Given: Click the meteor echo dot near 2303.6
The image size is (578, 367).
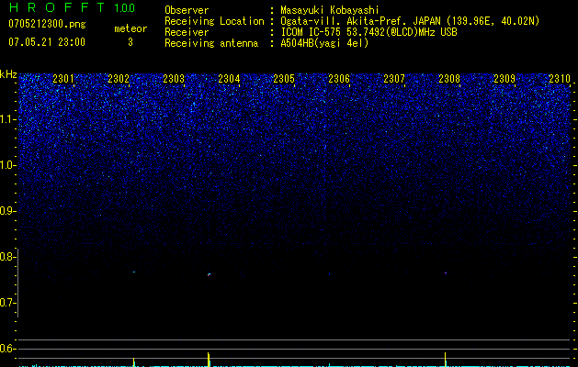Looking at the screenshot, I should (209, 274).
